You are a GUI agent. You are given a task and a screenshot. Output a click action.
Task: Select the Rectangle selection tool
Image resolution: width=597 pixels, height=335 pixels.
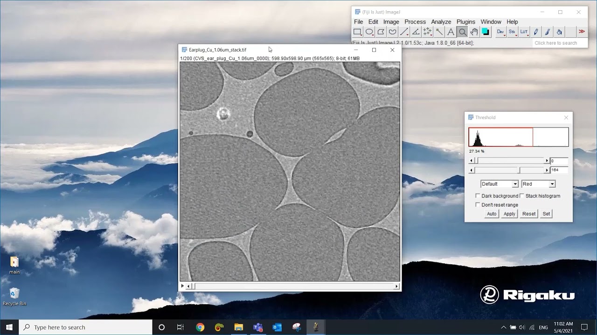(x=357, y=32)
